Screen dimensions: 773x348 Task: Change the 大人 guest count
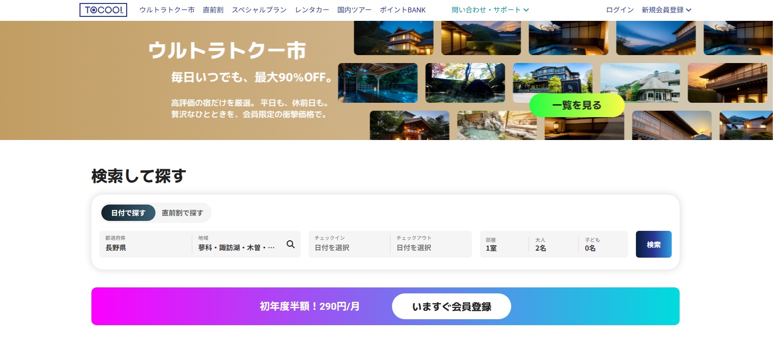pyautogui.click(x=553, y=244)
